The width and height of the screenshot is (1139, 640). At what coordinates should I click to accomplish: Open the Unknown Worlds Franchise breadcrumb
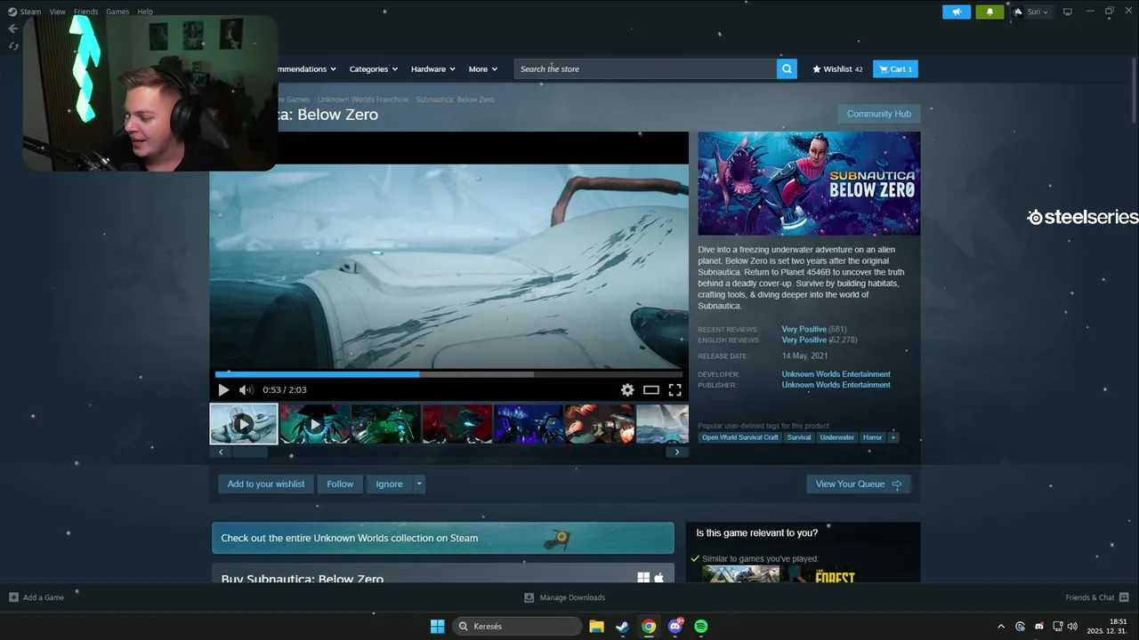point(363,100)
